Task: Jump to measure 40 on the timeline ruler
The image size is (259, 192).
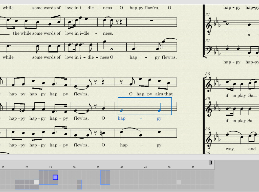Action: pyautogui.click(x=122, y=167)
